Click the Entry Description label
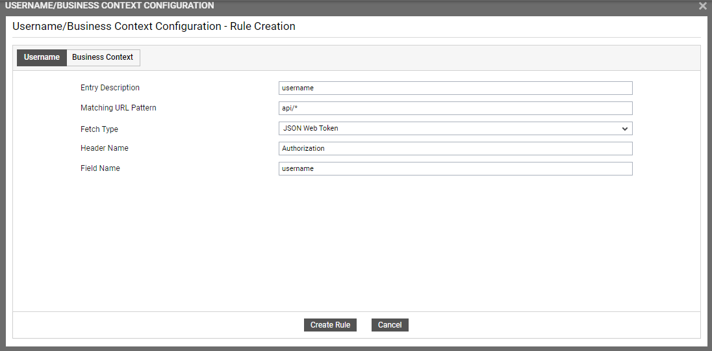The width and height of the screenshot is (712, 351). pyautogui.click(x=110, y=88)
